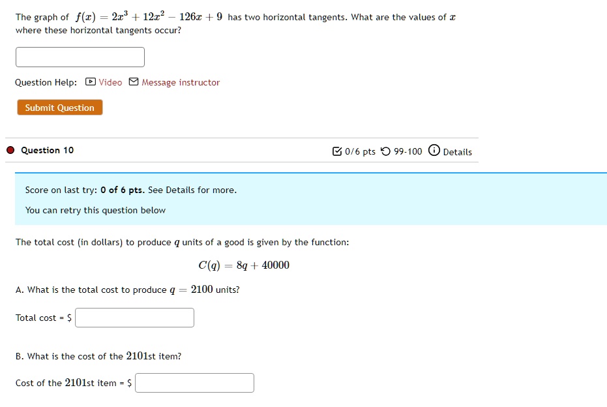Click the 0/6 pts score text
Screen dimensions: 607x407
[360, 151]
